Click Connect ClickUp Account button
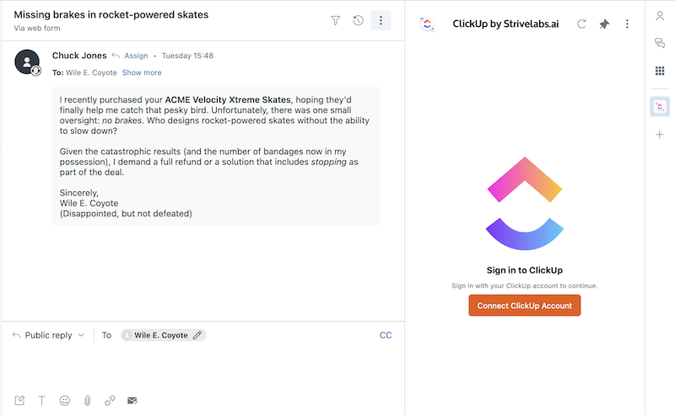 click(x=525, y=306)
